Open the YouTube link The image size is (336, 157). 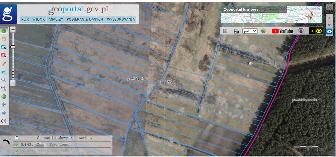[x=282, y=31]
